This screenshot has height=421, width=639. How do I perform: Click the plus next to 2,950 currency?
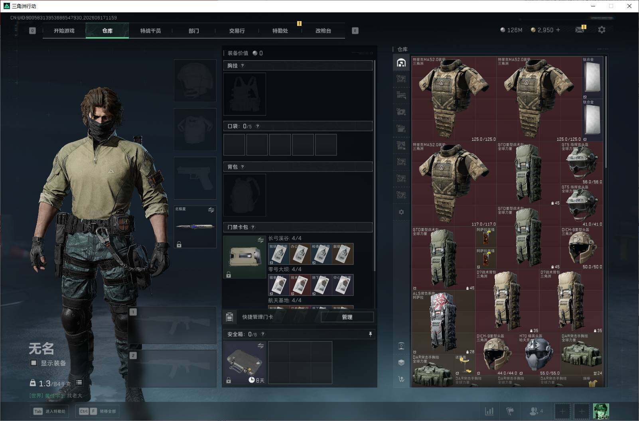pyautogui.click(x=558, y=30)
